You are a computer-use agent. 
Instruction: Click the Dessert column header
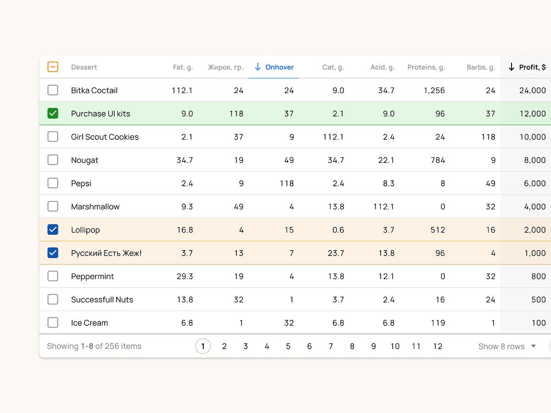(x=84, y=67)
